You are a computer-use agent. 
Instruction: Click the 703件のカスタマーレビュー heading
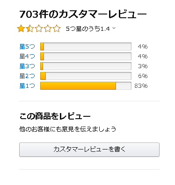[x=83, y=14]
